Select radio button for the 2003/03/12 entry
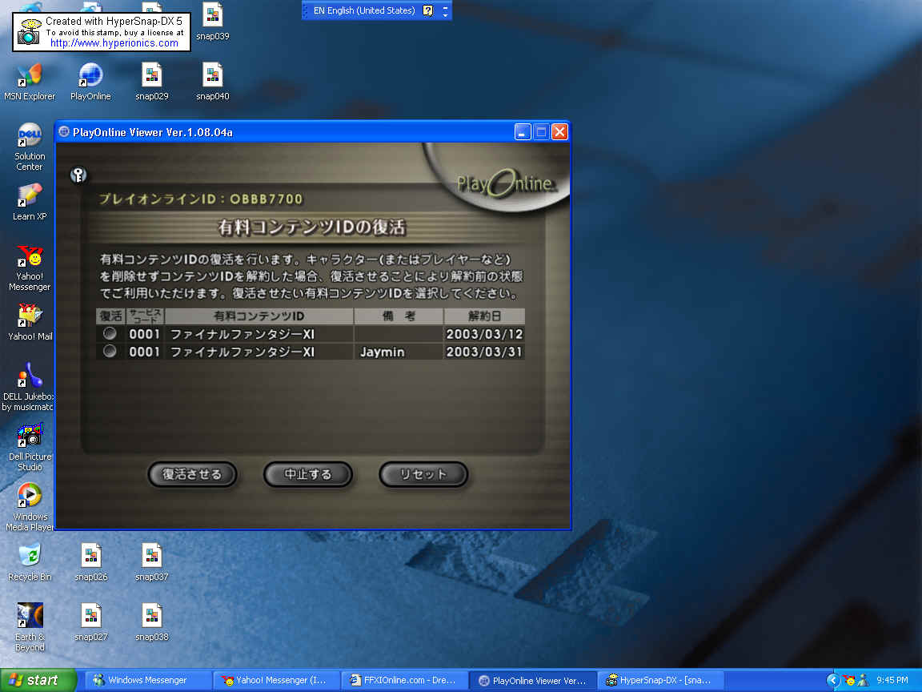 pyautogui.click(x=110, y=334)
